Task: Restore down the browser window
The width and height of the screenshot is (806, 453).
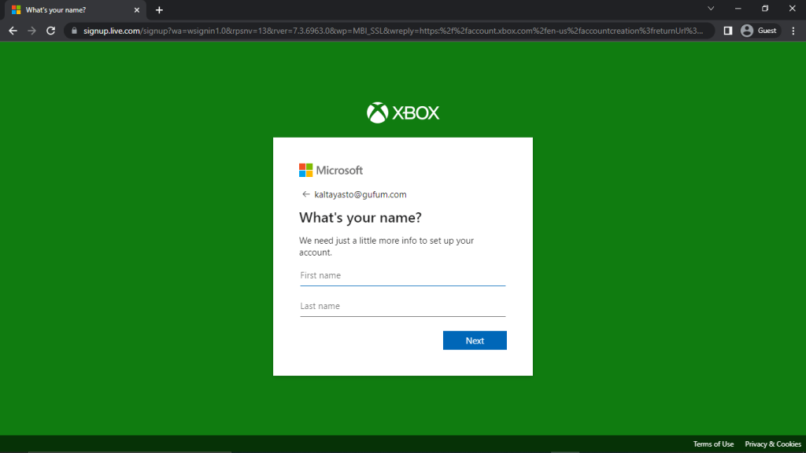Action: (x=765, y=9)
